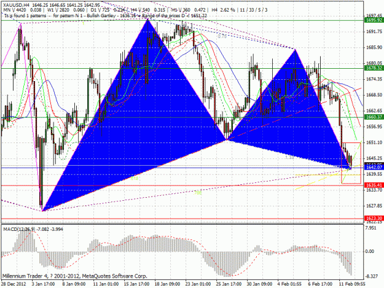This screenshot has height=288, width=384.
Task: Click the 23 Jan 01:00 time label
Action: pyautogui.click(x=198, y=284)
